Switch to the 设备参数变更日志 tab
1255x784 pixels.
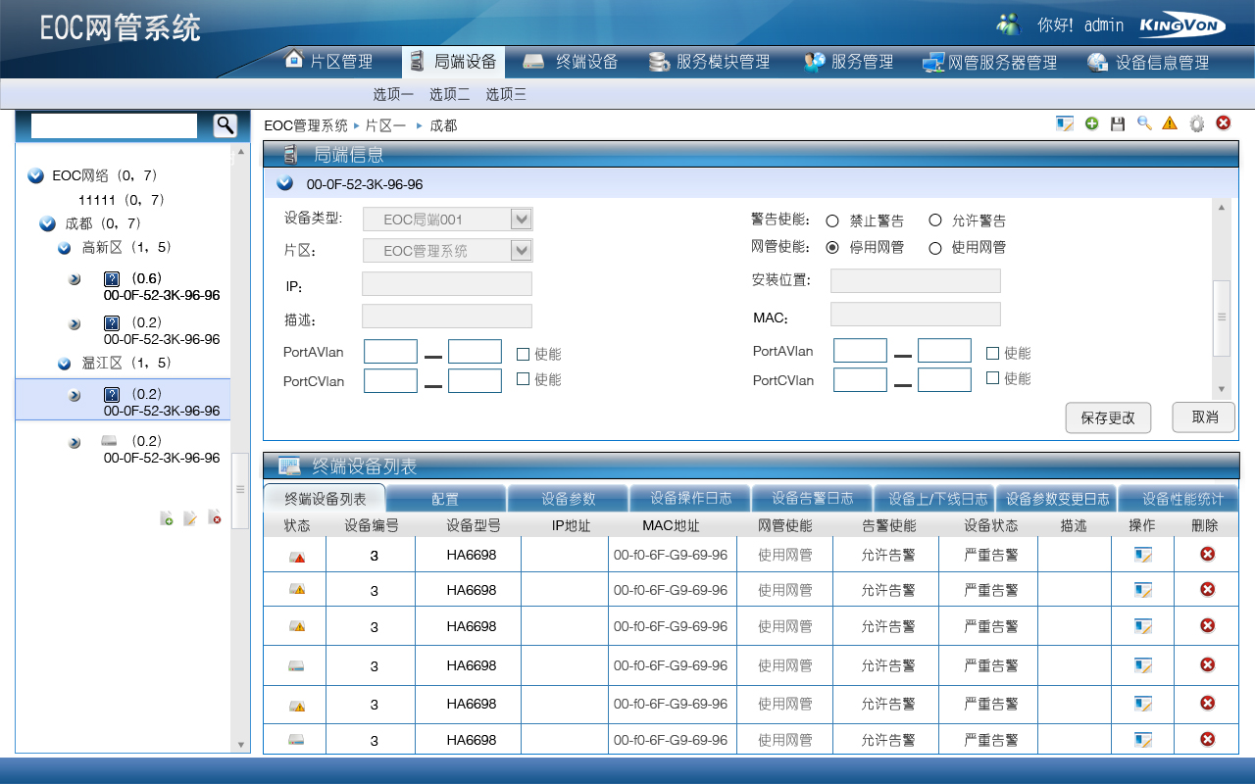(1057, 499)
